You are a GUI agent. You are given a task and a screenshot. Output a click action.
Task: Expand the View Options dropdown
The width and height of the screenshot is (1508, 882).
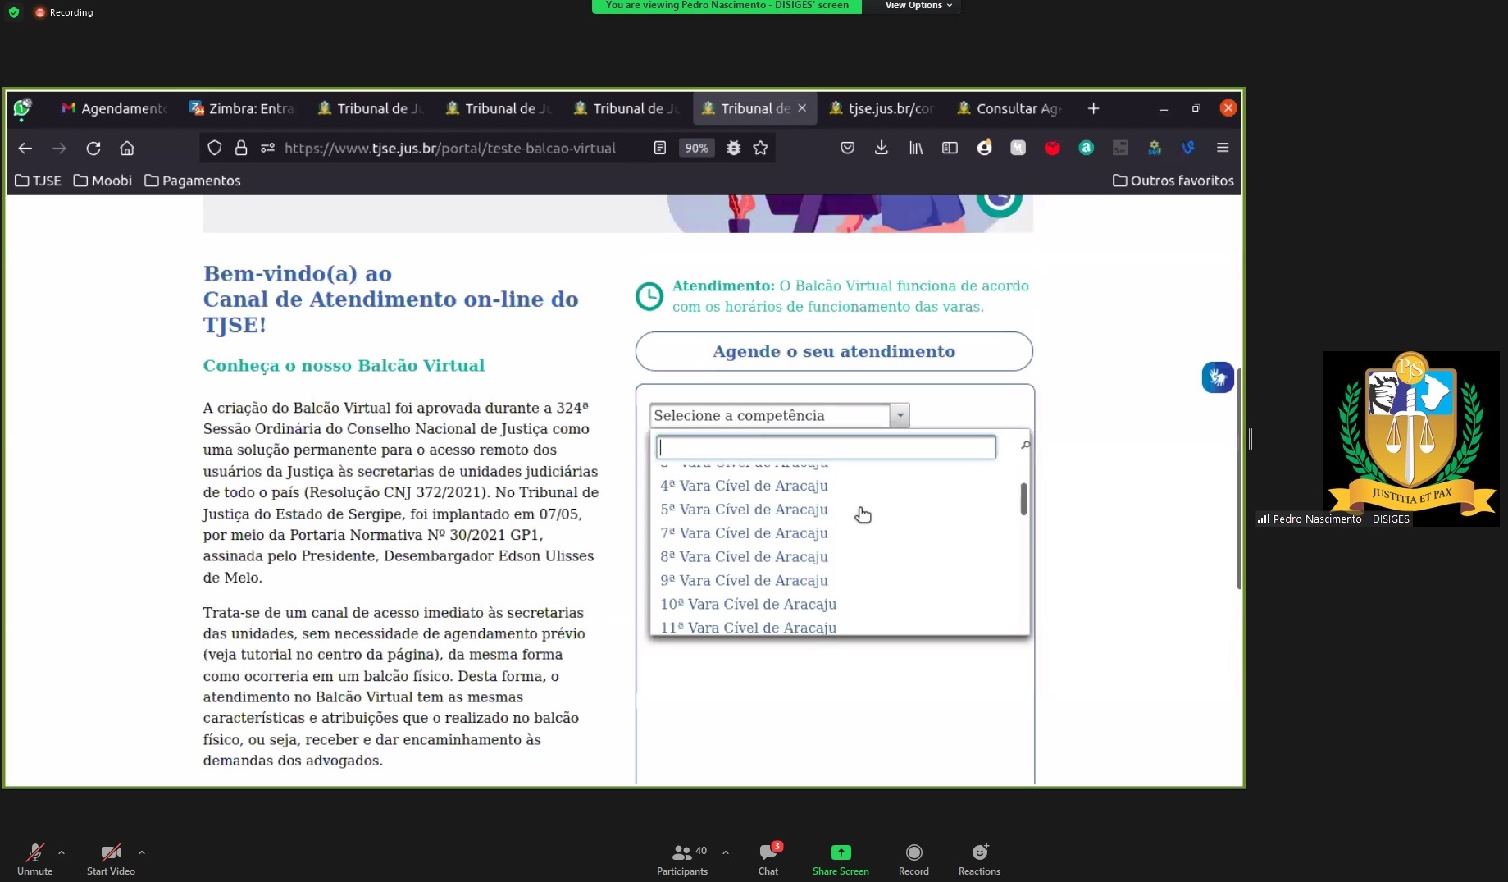pos(918,6)
